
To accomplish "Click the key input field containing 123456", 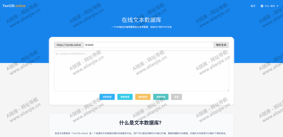I will (x=148, y=45).
